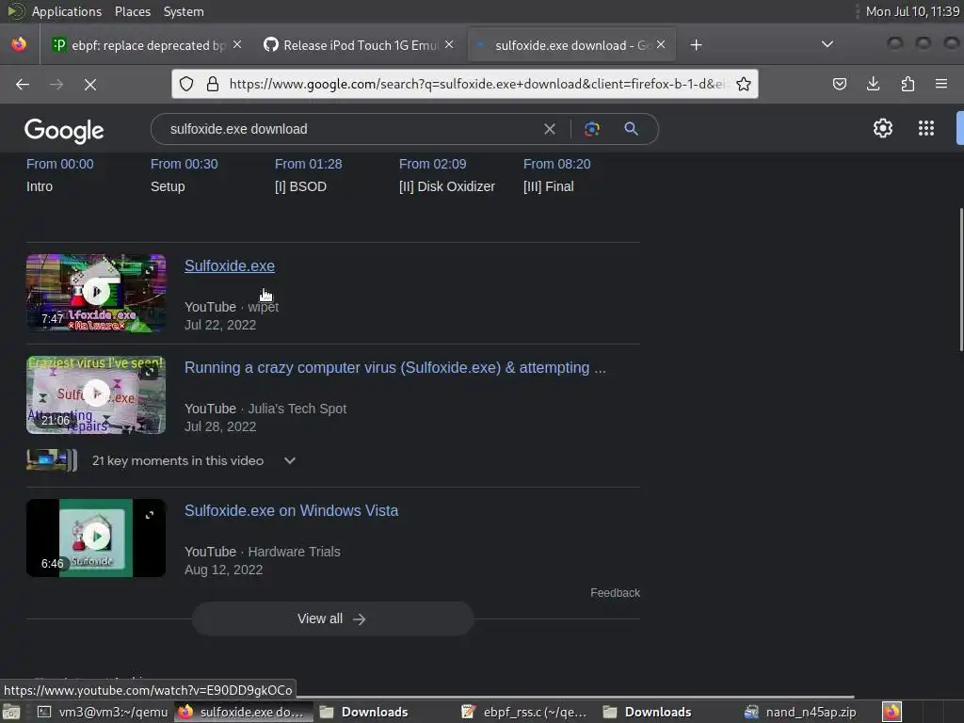This screenshot has width=964, height=723.
Task: Jump to From 00:30 Setup moment
Action: 184,175
